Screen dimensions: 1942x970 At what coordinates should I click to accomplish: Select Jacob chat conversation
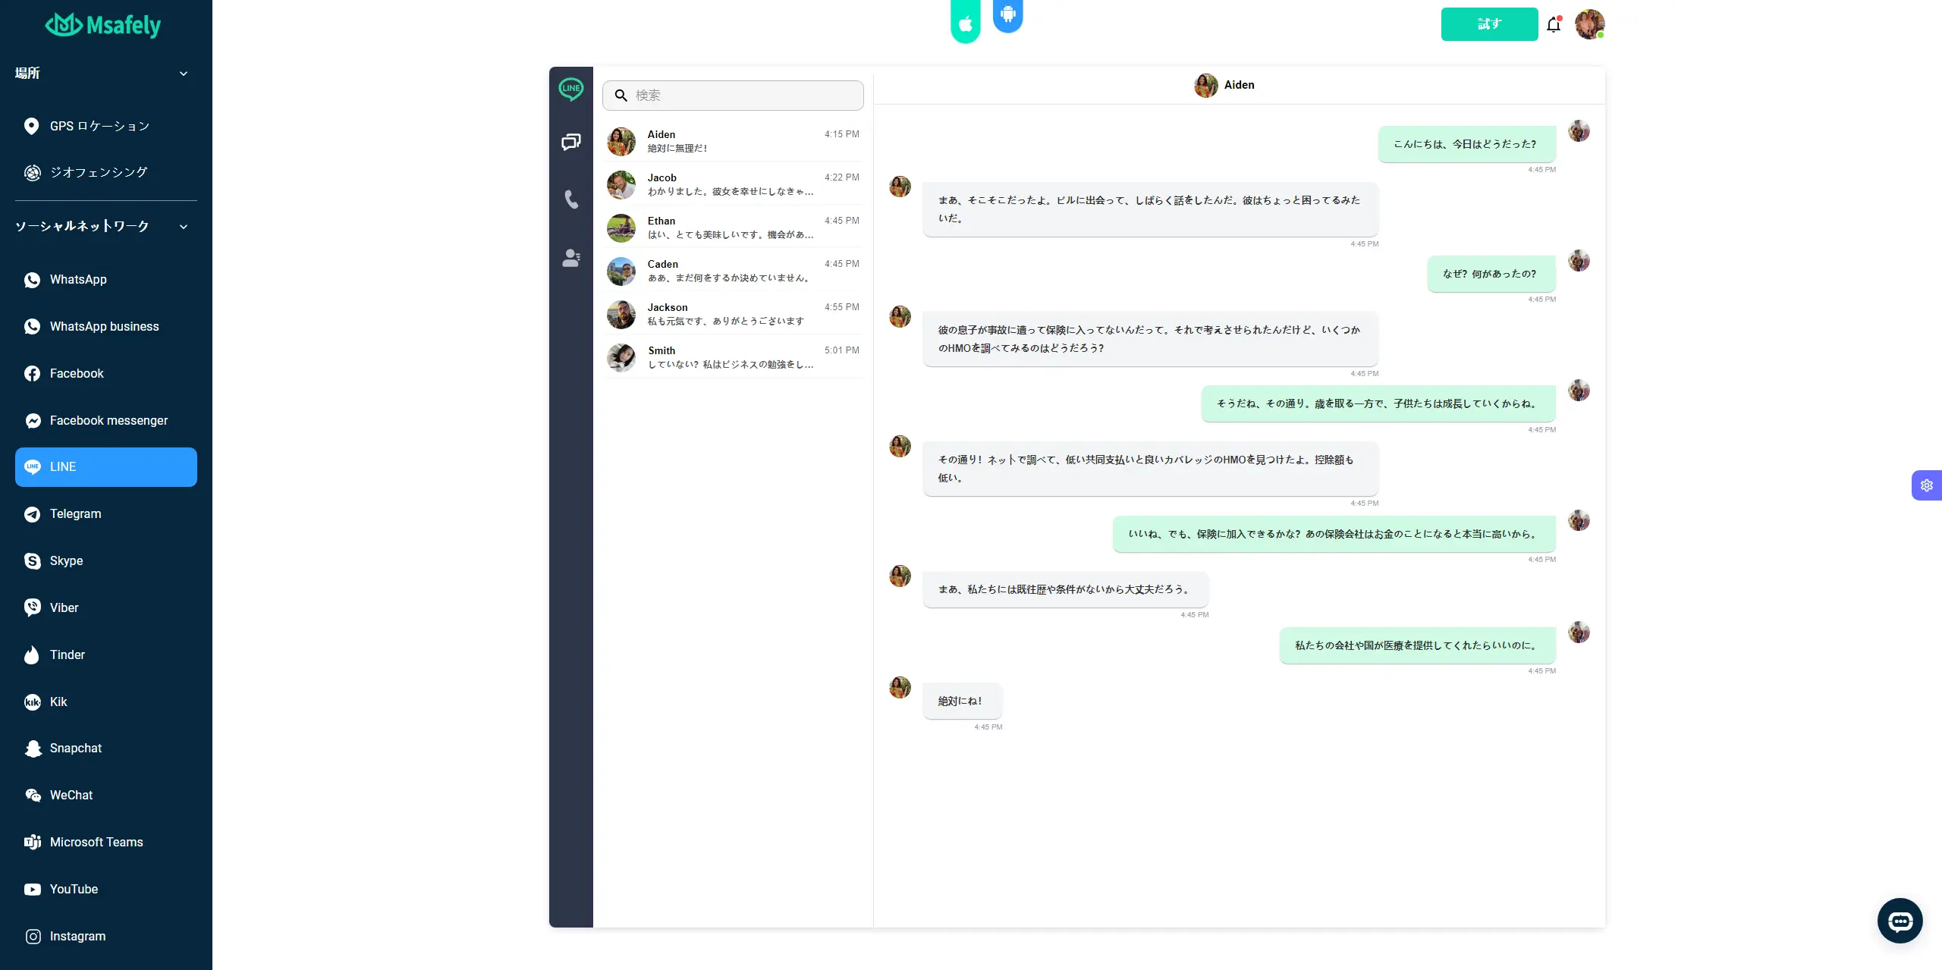pos(732,184)
